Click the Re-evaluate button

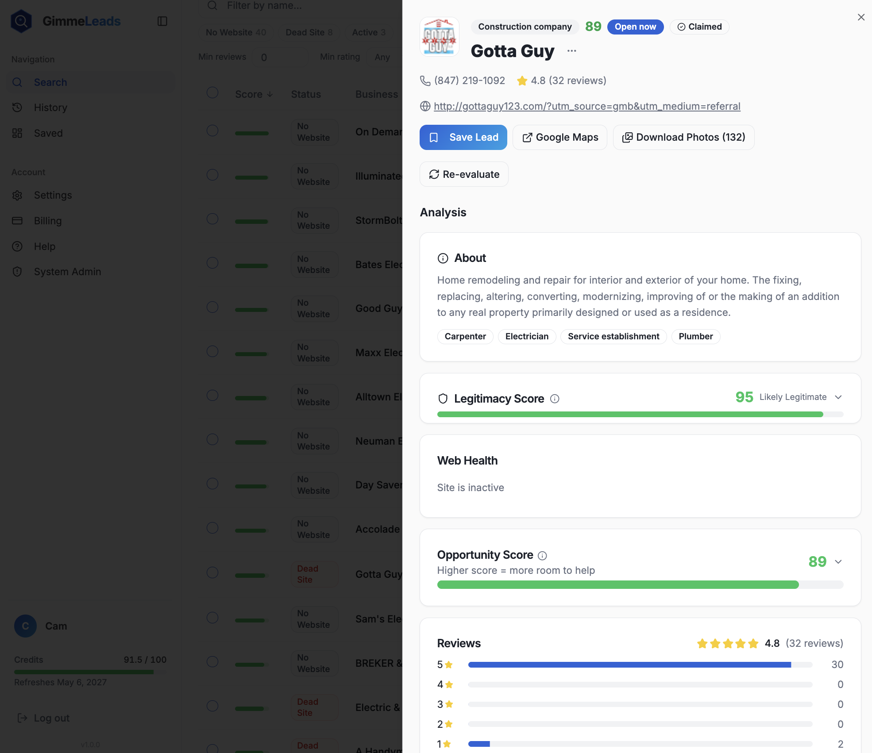point(464,174)
